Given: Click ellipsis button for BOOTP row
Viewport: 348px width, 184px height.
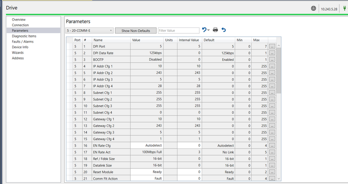Looking at the screenshot, I should pos(272,59).
